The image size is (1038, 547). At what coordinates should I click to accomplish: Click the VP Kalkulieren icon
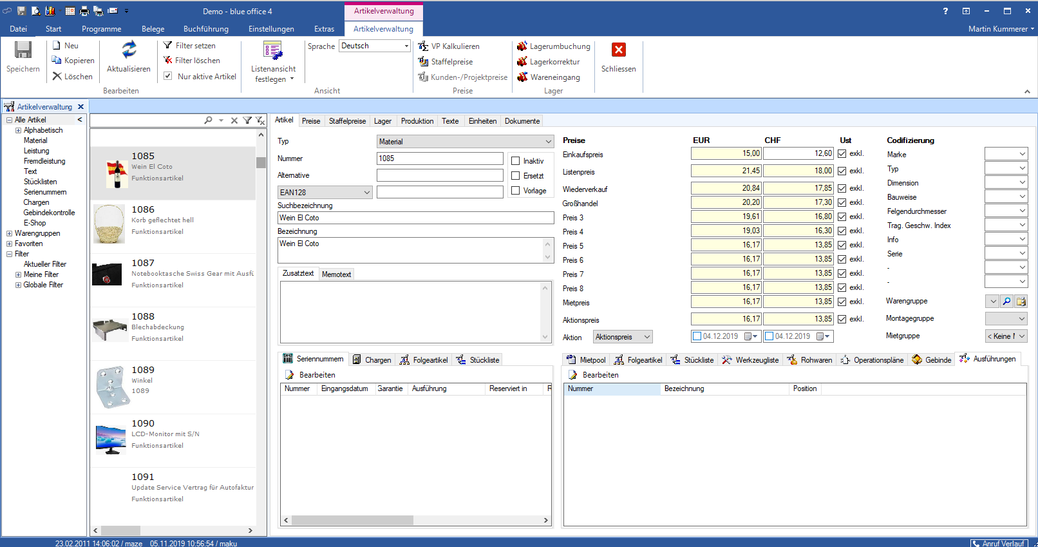pos(423,46)
